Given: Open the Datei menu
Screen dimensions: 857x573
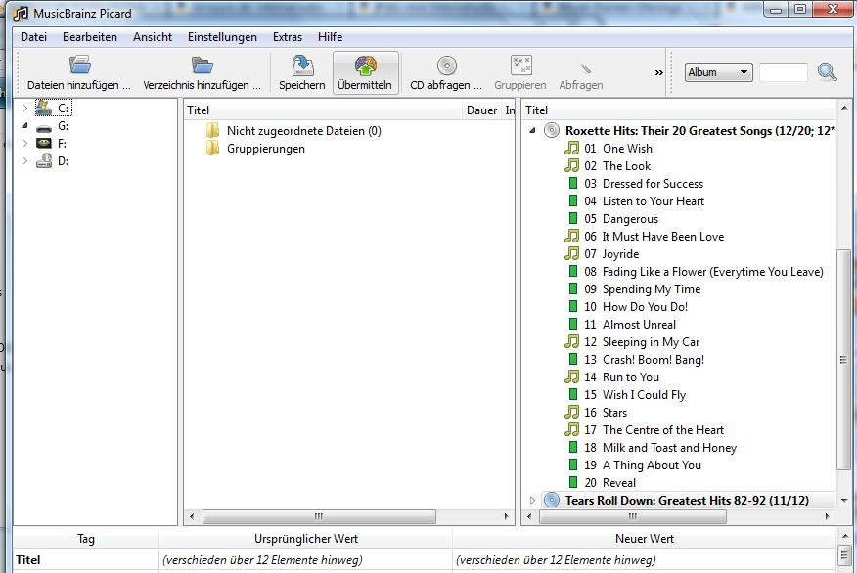Looking at the screenshot, I should pos(34,36).
